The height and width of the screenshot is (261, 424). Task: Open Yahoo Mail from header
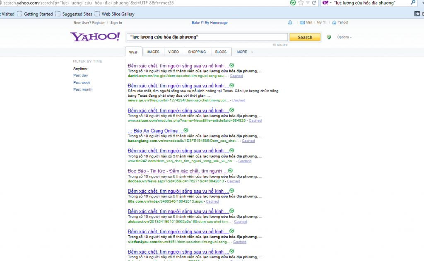(306, 22)
